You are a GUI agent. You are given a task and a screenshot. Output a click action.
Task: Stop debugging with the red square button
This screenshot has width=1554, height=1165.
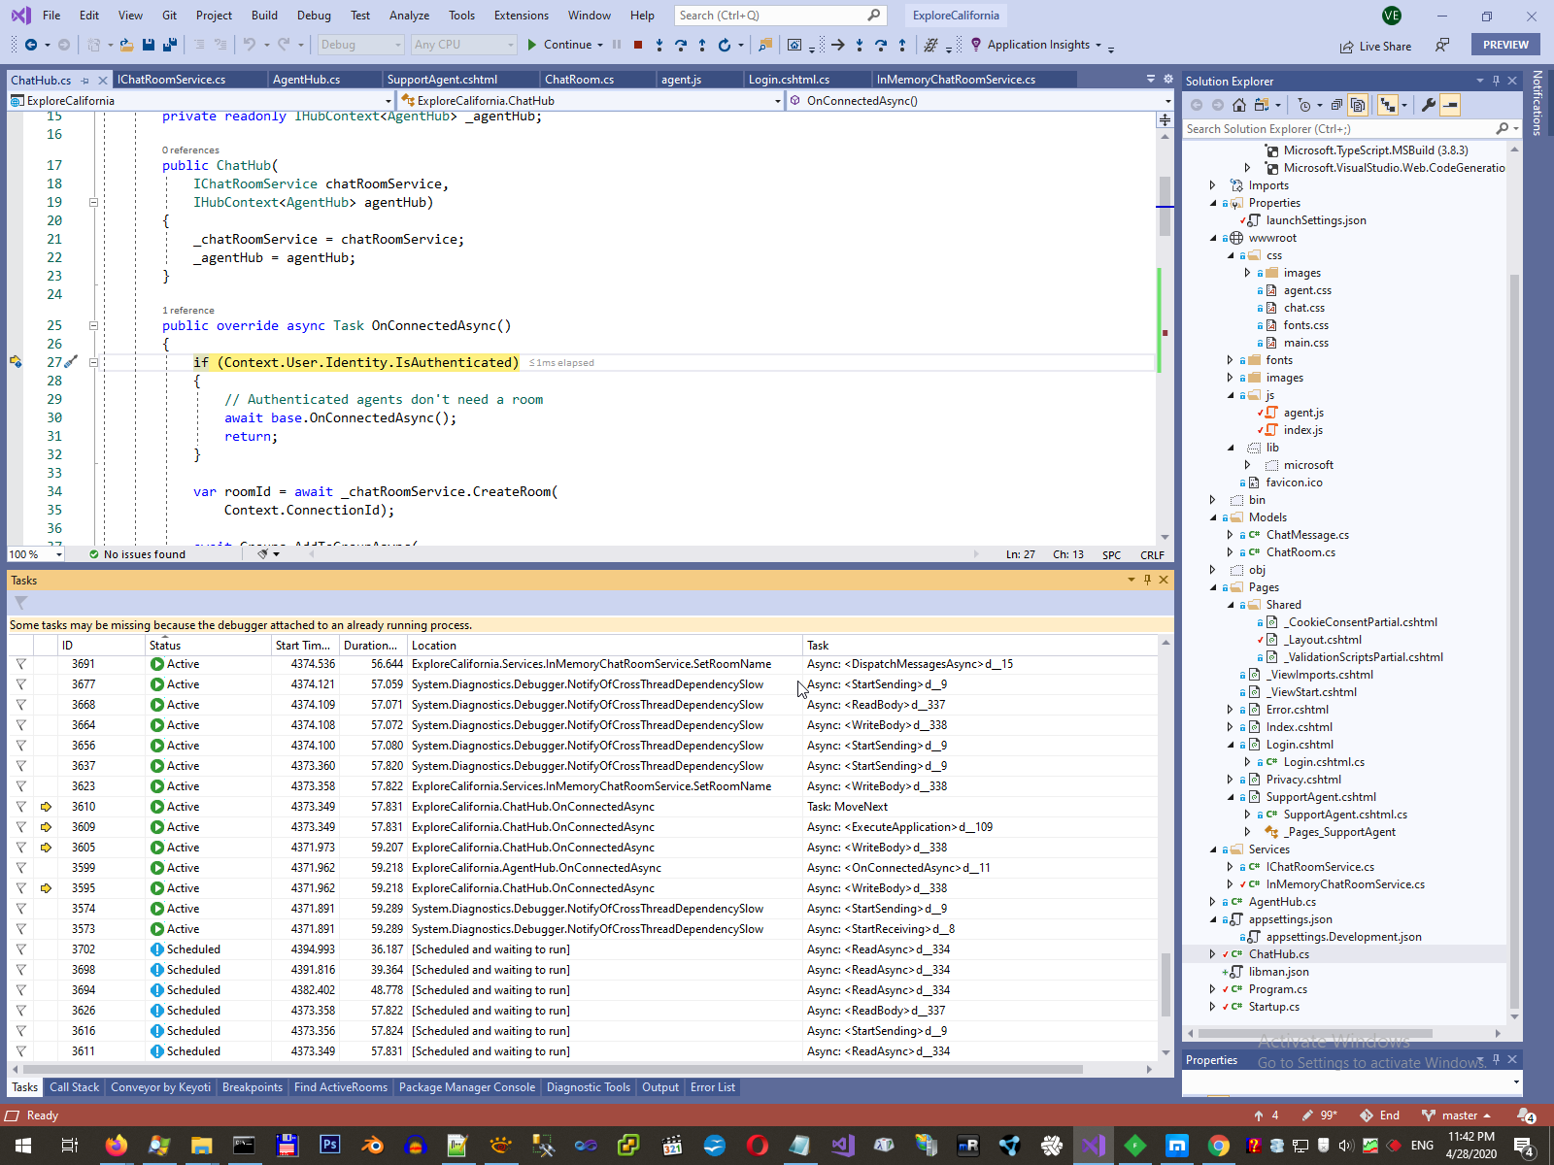point(638,45)
